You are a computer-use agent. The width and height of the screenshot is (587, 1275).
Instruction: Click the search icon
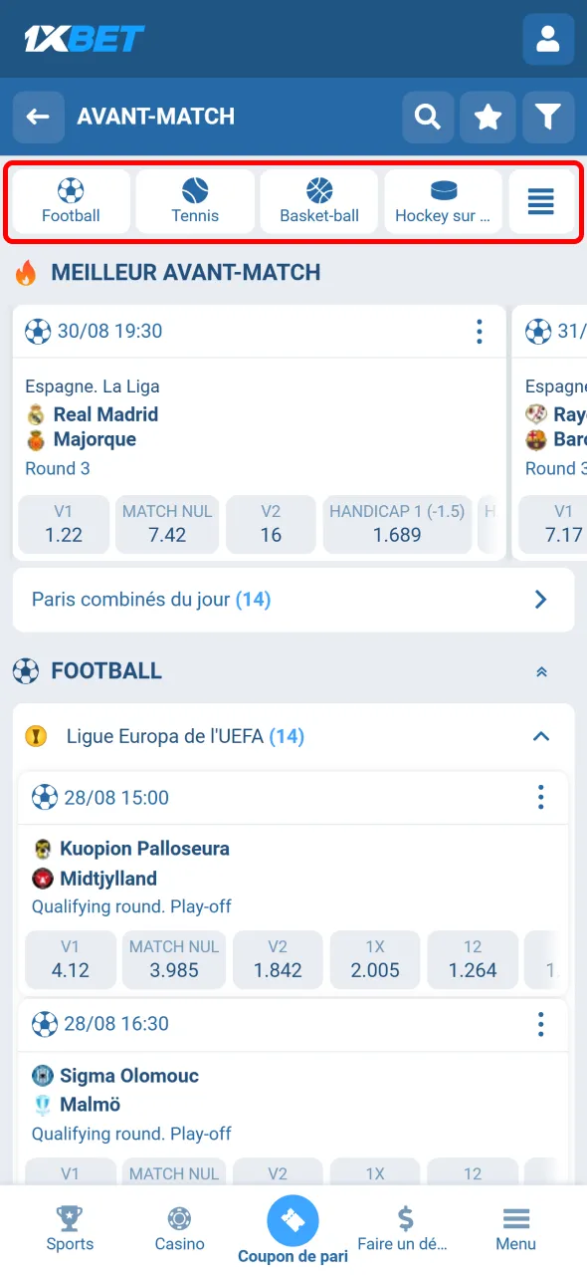[x=428, y=117]
